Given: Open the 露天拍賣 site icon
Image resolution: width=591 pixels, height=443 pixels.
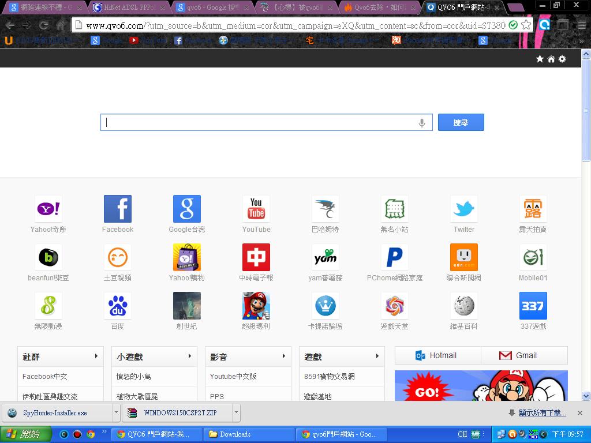Looking at the screenshot, I should coord(533,209).
